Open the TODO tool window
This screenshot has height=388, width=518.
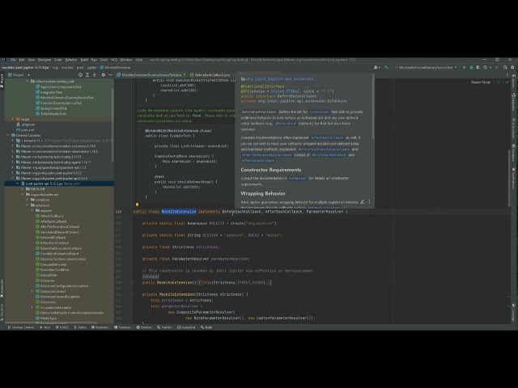coord(62,327)
